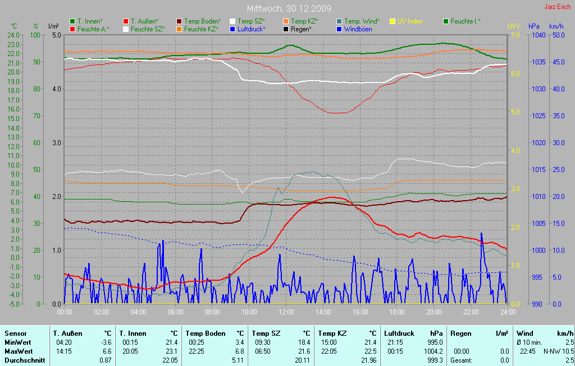This screenshot has width=575, height=366.
Task: Select the Sensor header in the table
Action: (15, 333)
